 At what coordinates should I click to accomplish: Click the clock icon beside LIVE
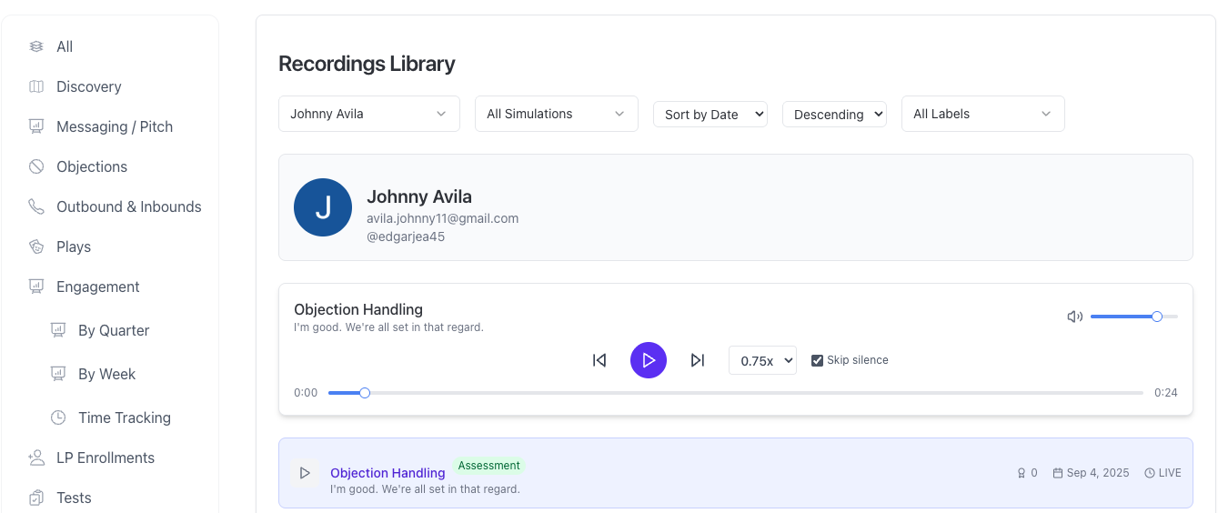1150,473
